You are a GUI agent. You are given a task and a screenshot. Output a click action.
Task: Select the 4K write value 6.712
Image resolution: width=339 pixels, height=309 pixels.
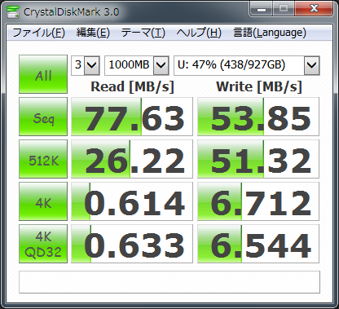click(x=258, y=201)
